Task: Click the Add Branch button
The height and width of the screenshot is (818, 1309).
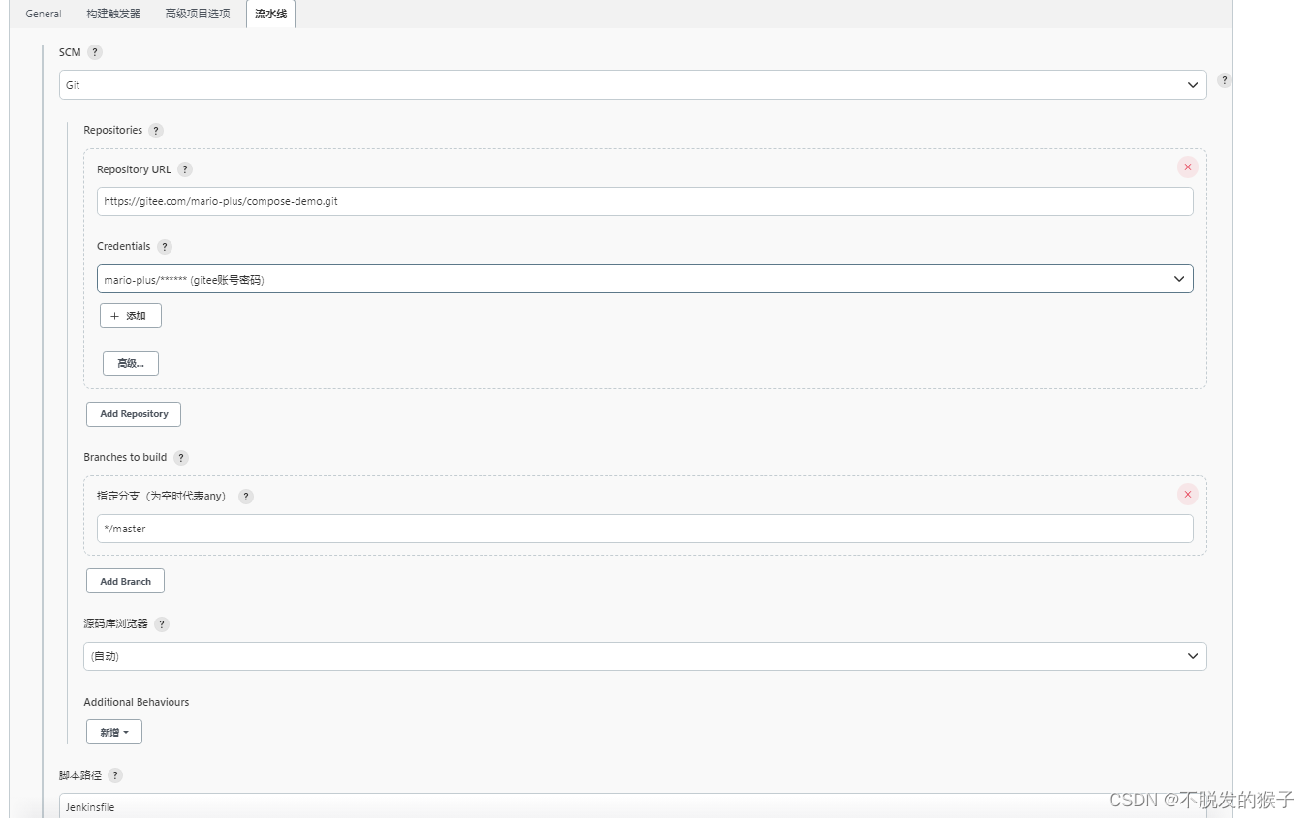Action: 126,581
